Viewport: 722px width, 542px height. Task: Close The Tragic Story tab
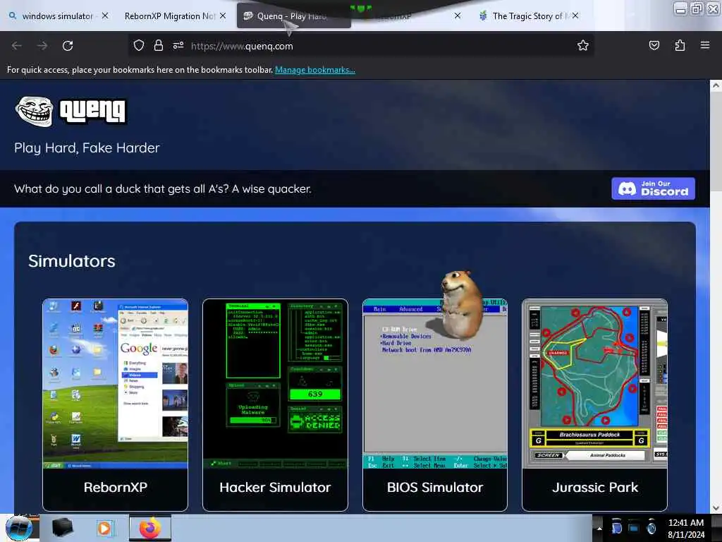pyautogui.click(x=575, y=16)
